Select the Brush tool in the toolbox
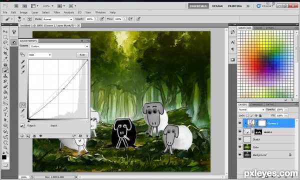 click(5, 70)
